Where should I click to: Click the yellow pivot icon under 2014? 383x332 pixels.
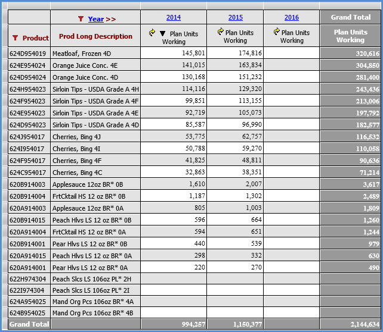pyautogui.click(x=152, y=33)
